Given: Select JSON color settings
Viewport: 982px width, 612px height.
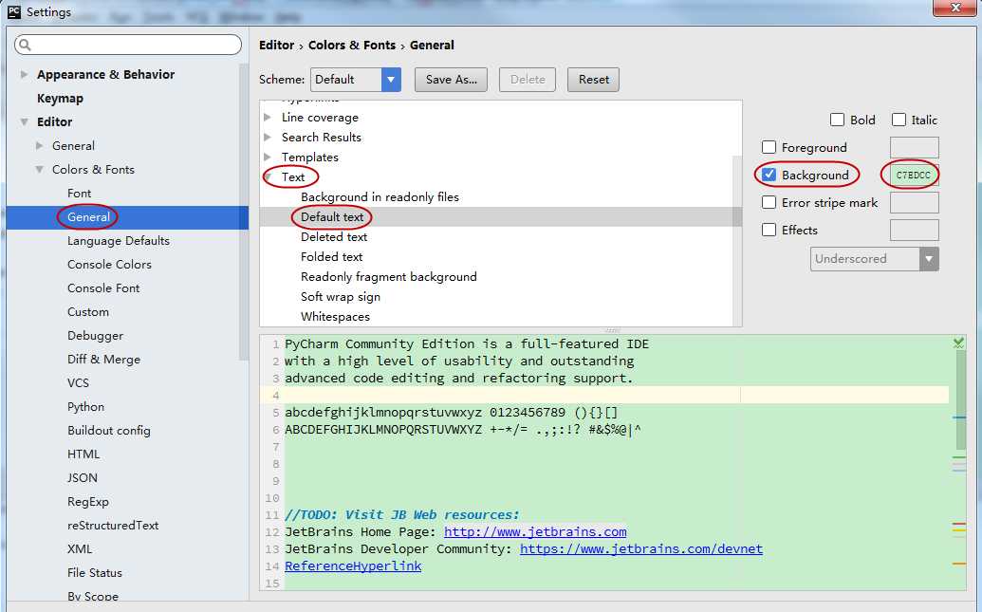Looking at the screenshot, I should click(x=82, y=478).
